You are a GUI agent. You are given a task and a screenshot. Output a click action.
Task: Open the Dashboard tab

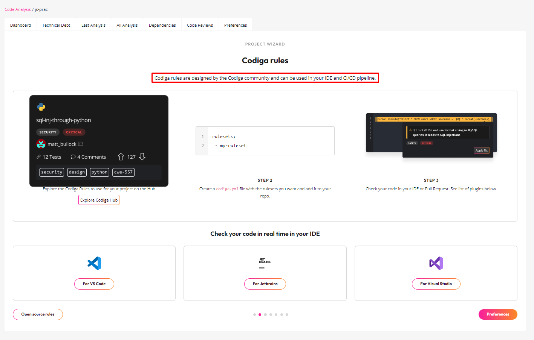21,25
